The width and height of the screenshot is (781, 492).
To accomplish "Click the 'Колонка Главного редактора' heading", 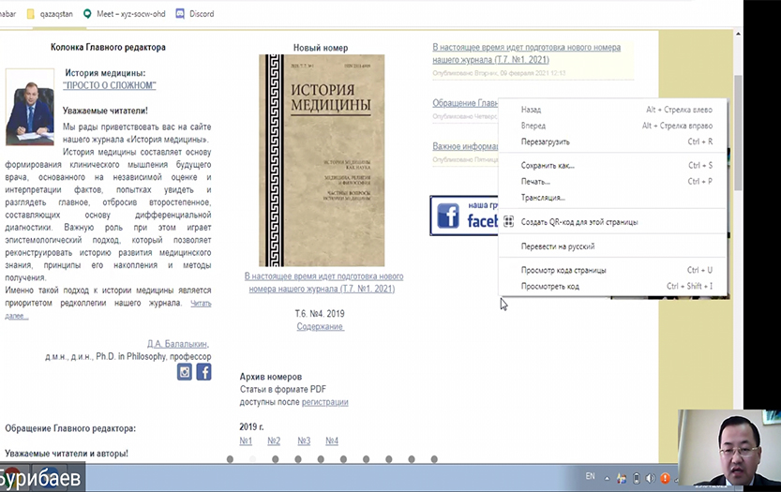I will tap(108, 47).
